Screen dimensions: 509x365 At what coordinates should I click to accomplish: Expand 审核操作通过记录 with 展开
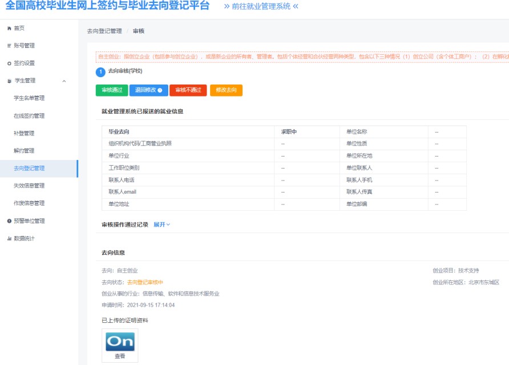[161, 224]
